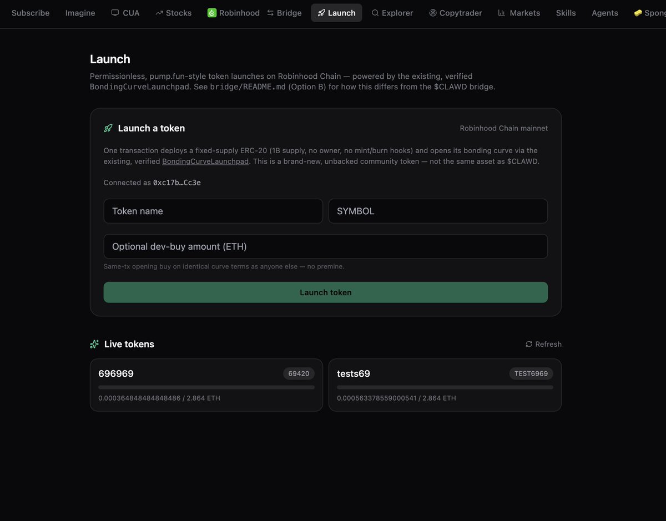
Task: Open the Skills nav item
Action: click(x=566, y=13)
